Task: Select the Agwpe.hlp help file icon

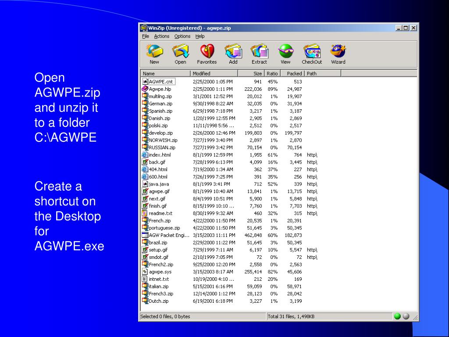Action: click(145, 89)
